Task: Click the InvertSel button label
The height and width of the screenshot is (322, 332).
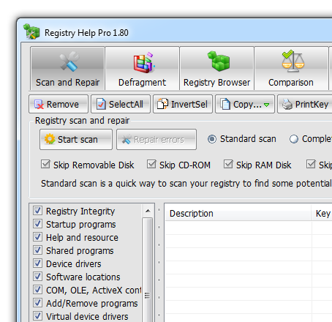Action: [189, 105]
